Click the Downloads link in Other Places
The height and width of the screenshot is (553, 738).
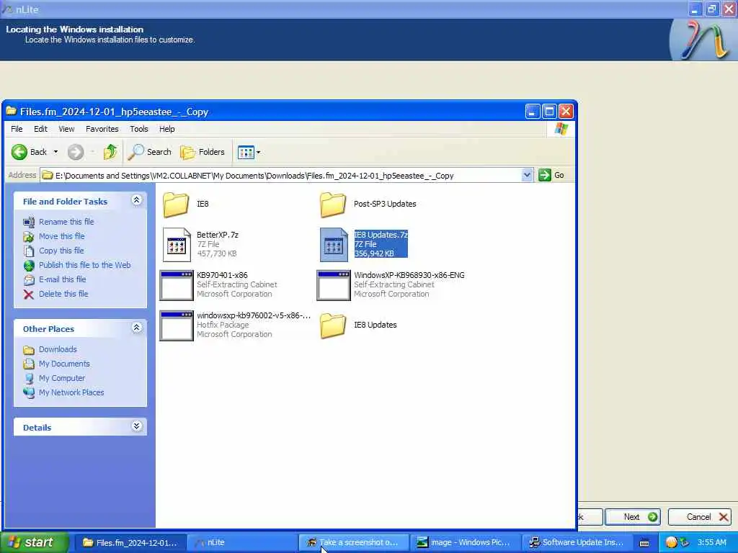(x=58, y=349)
